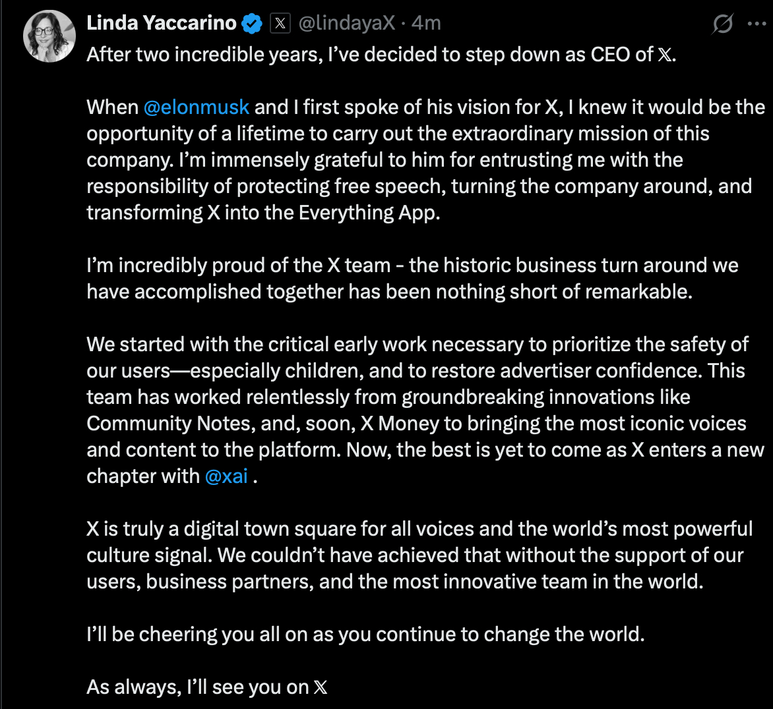Open the three-dot More options menu
773x709 pixels.
(x=756, y=24)
